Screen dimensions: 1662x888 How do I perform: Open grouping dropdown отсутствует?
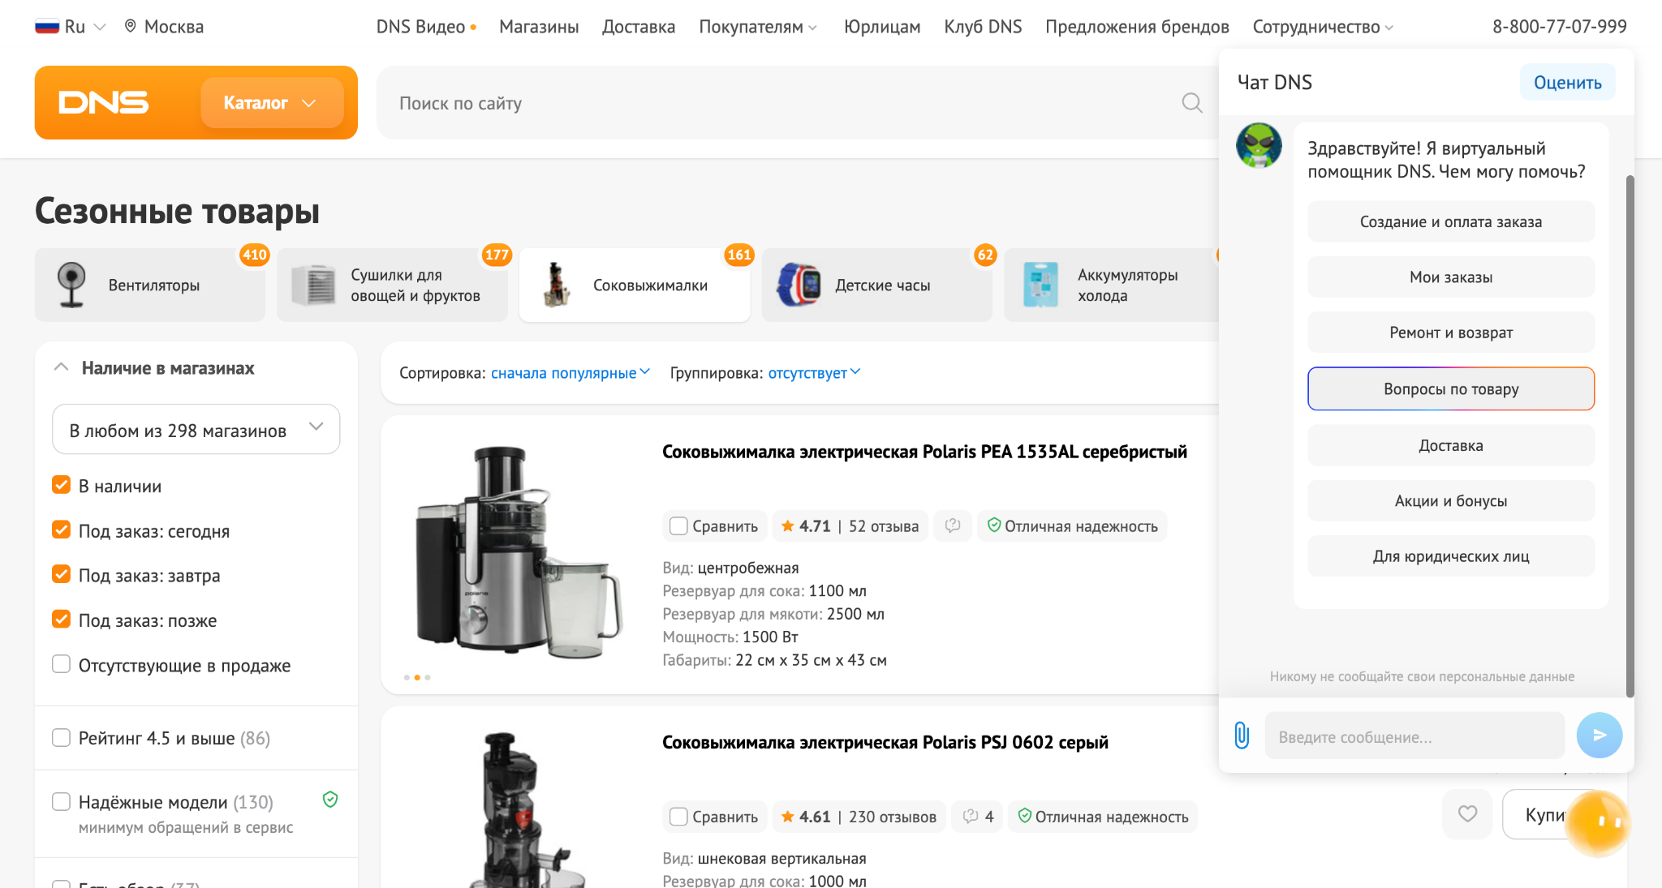814,373
